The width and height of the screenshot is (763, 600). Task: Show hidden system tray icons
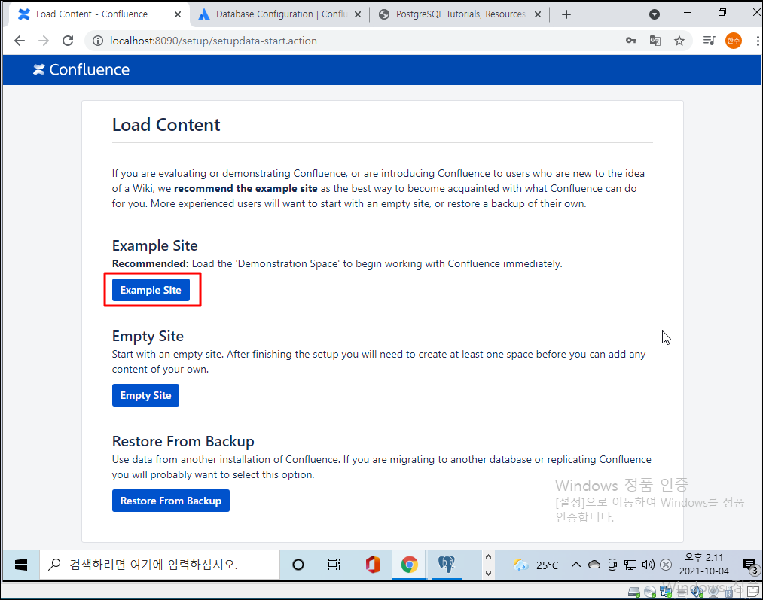coord(576,565)
